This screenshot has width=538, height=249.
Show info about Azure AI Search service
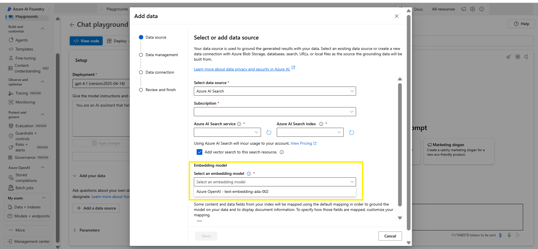239,124
